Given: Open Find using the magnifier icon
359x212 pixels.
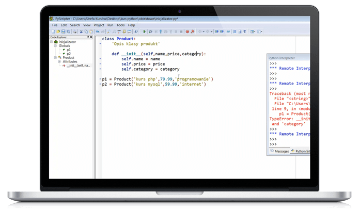Looking at the screenshot, I should [109, 31].
